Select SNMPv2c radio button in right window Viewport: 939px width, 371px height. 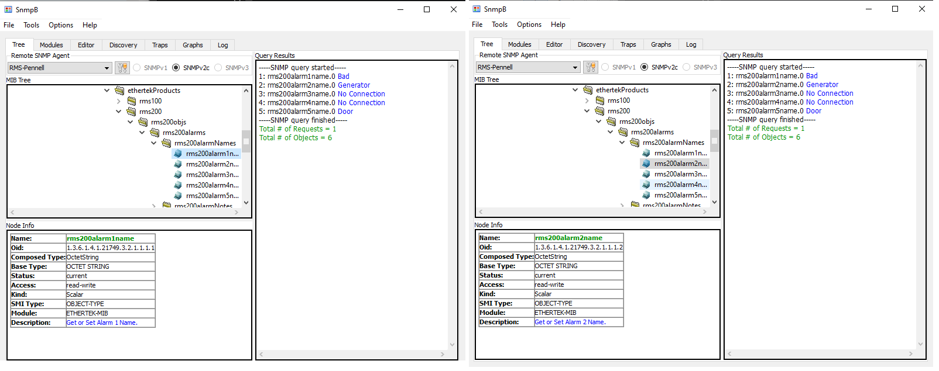[645, 67]
